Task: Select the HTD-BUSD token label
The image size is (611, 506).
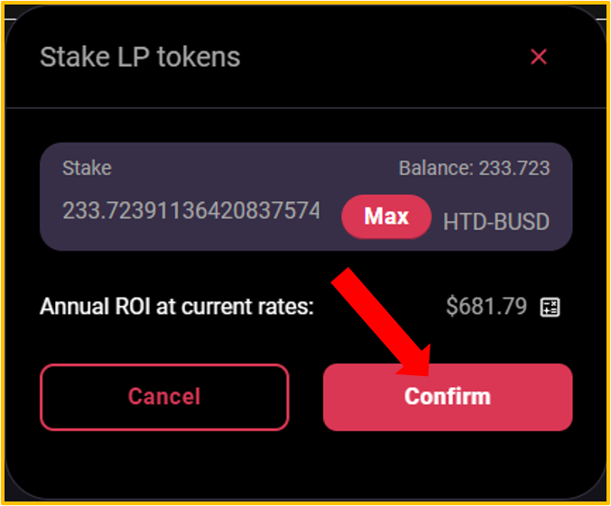Action: pyautogui.click(x=496, y=222)
